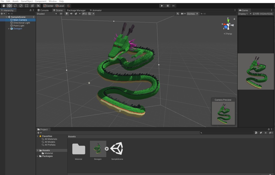Viewport: 275px width, 175px height.
Task: Select the Move tool
Action: pyautogui.click(x=9, y=6)
